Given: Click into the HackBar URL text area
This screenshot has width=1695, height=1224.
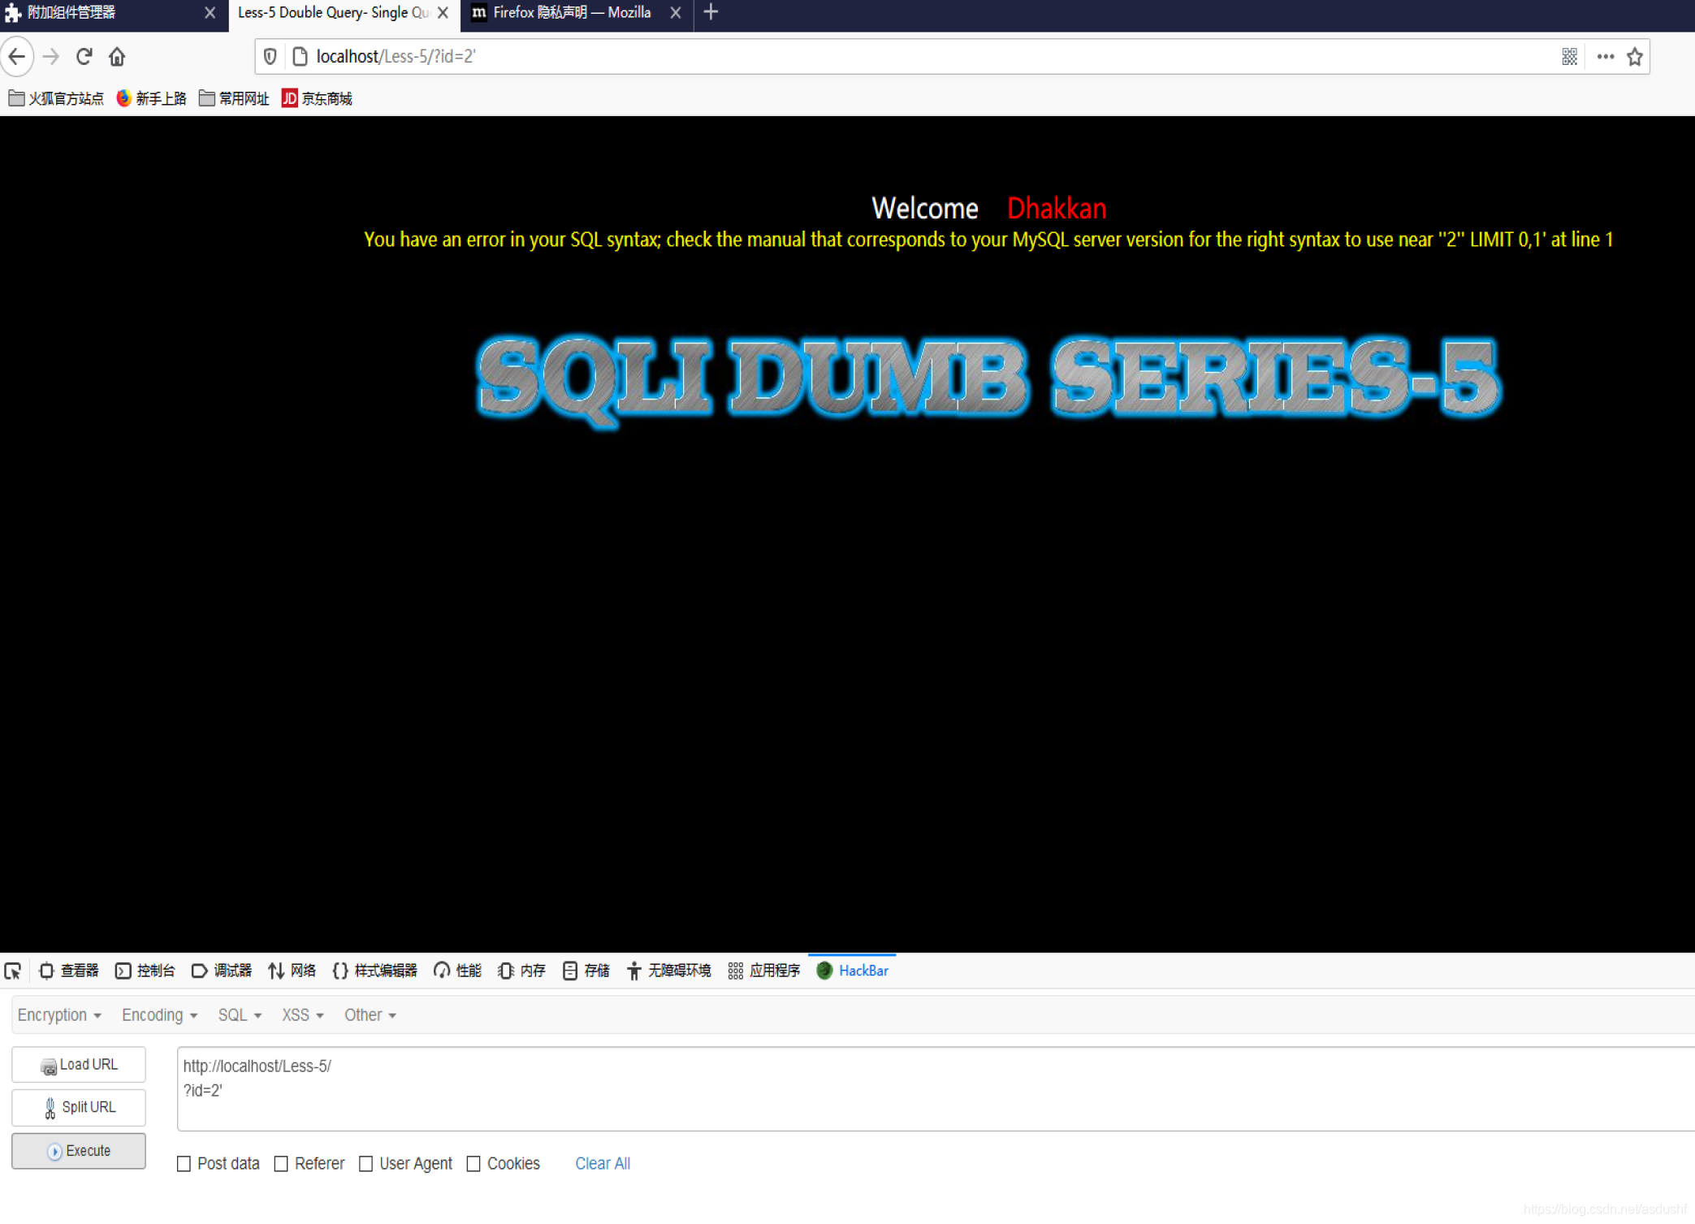Looking at the screenshot, I should [x=934, y=1088].
